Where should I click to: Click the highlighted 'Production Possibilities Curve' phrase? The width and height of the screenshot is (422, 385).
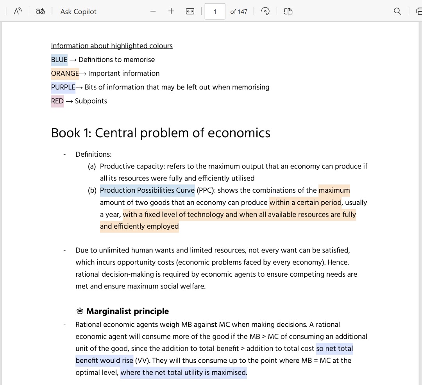point(147,190)
